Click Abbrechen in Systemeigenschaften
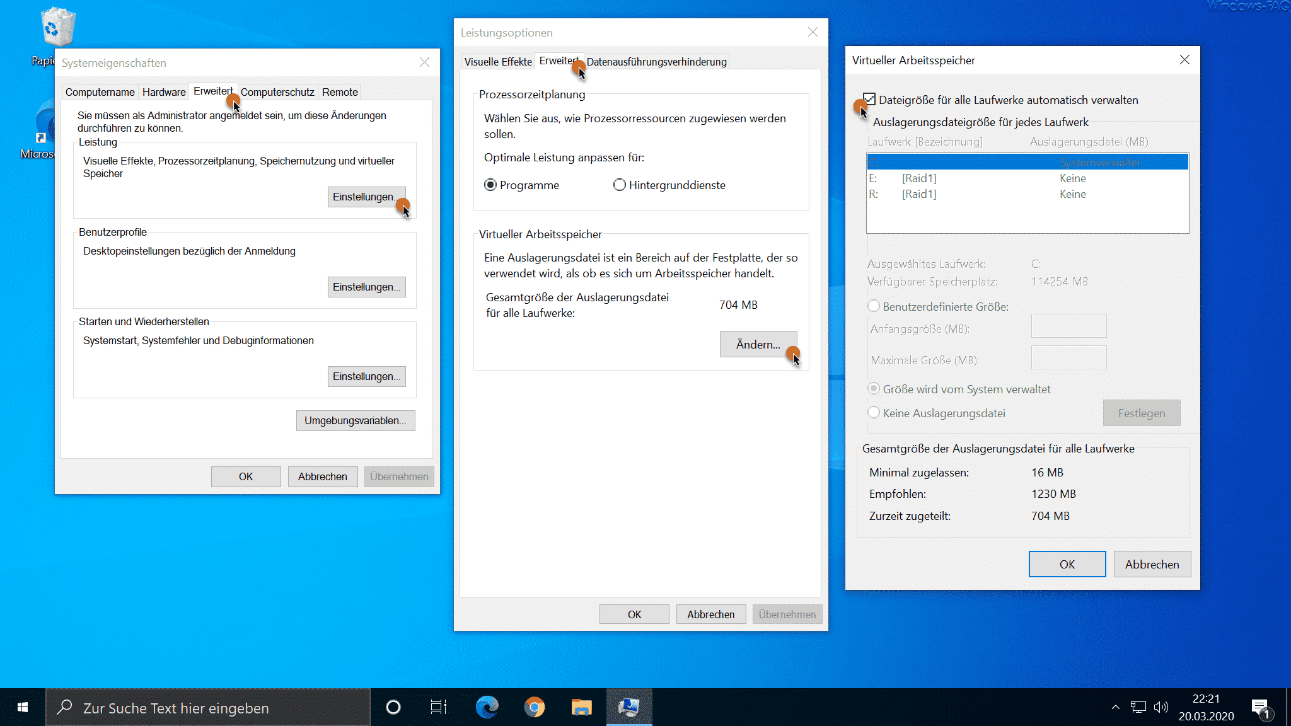The height and width of the screenshot is (726, 1291). pyautogui.click(x=323, y=476)
